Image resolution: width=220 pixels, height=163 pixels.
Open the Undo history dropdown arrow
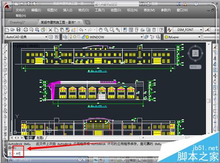point(85,30)
